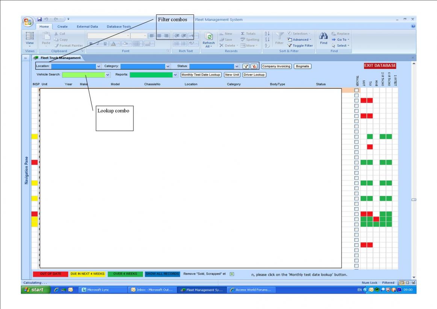Click the Replace icon in Find group
Screen dimensions: 437x309
334,33
